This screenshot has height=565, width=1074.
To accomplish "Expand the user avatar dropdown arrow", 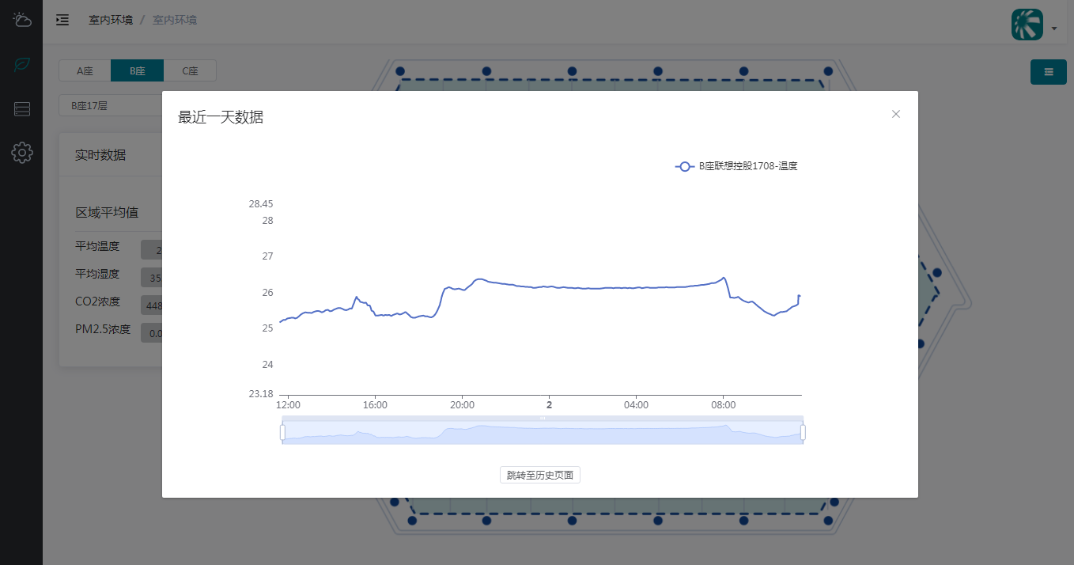I will click(x=1054, y=28).
